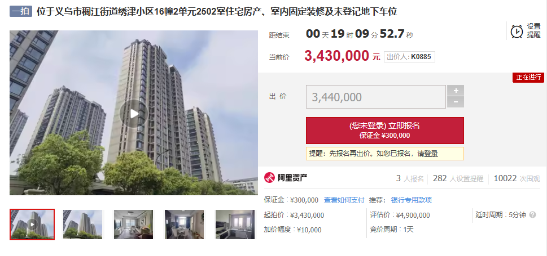Click the help icon beside 延时周期
Viewport: 547px width, 256px height.
[532, 214]
